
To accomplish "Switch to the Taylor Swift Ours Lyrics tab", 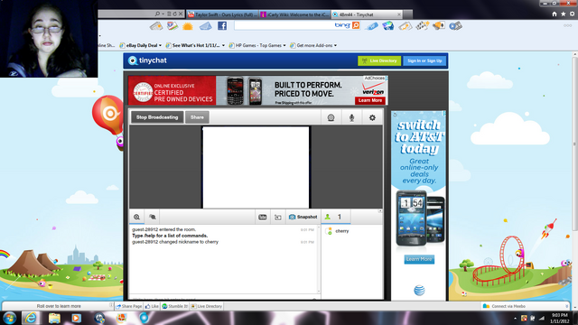I will [x=223, y=14].
